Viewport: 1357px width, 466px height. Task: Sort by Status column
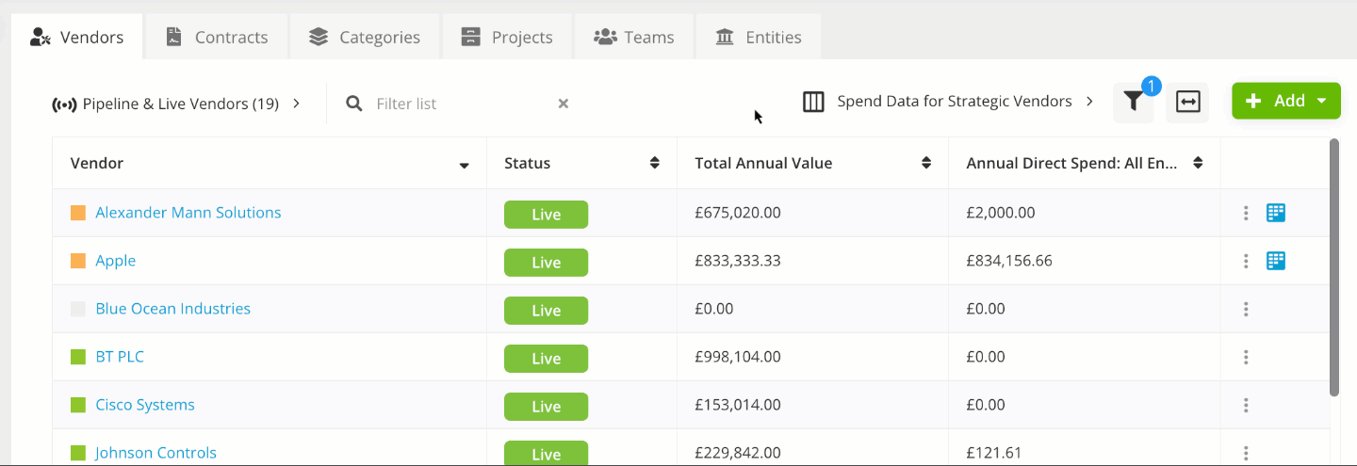(654, 163)
